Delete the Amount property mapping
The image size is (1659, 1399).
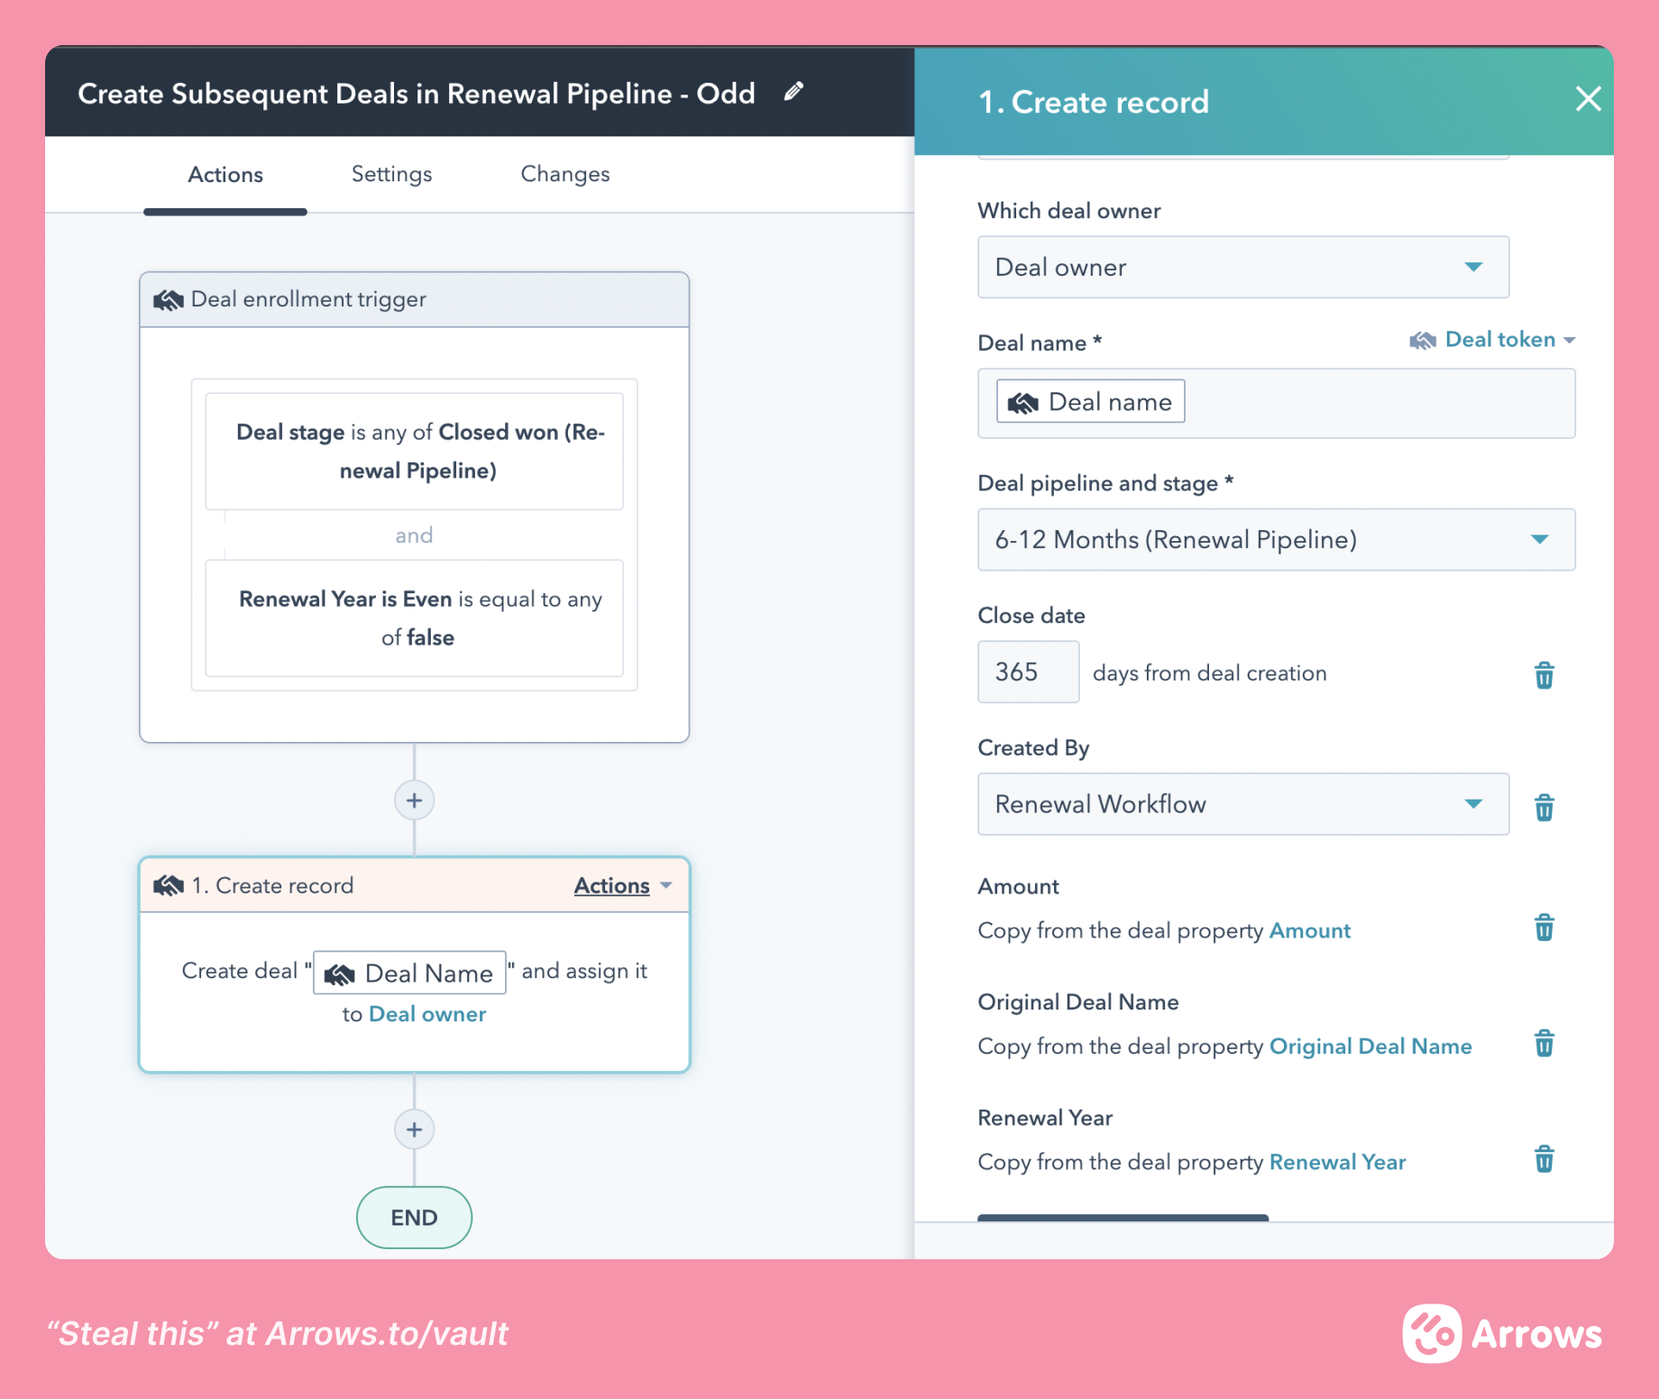point(1544,927)
